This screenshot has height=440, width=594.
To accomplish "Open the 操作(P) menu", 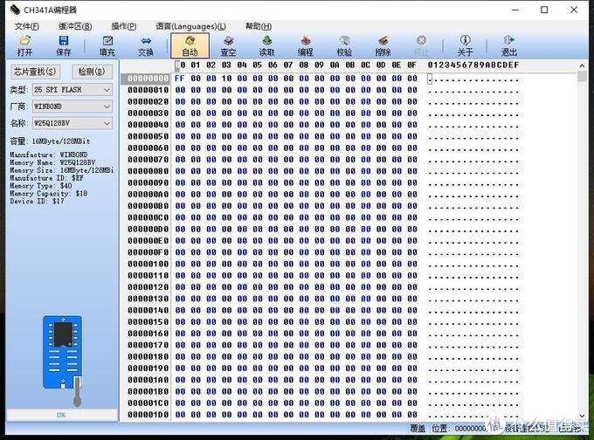I will [124, 26].
